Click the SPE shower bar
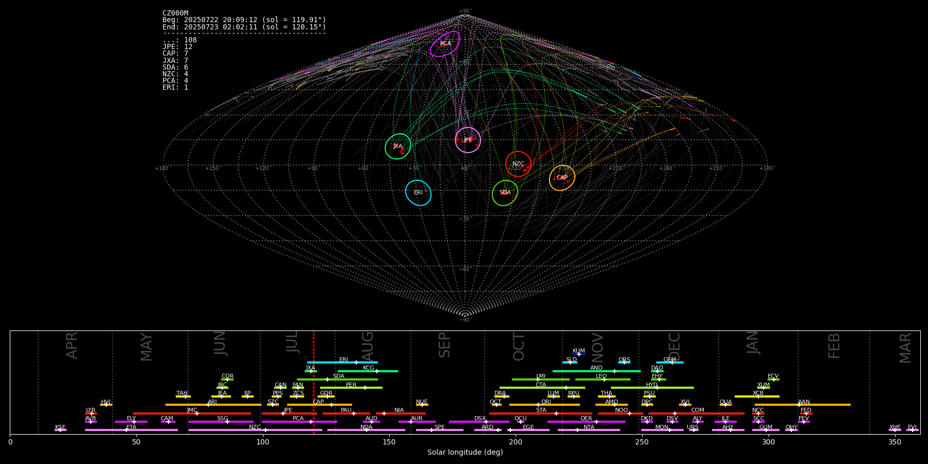The height and width of the screenshot is (464, 928). coord(440,430)
